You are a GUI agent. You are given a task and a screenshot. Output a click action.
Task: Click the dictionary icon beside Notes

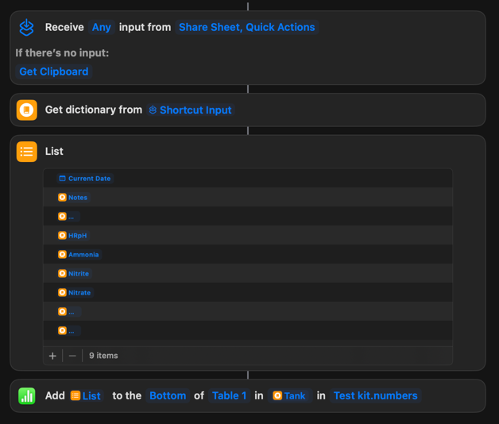pos(62,198)
